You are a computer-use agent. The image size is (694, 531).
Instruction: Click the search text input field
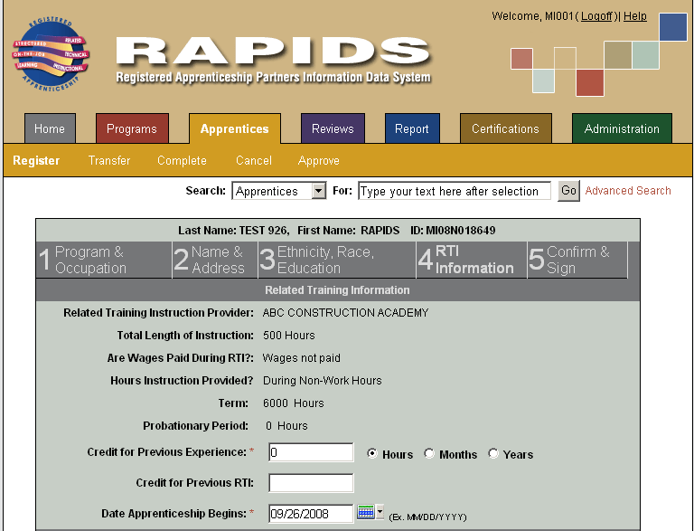pos(455,191)
